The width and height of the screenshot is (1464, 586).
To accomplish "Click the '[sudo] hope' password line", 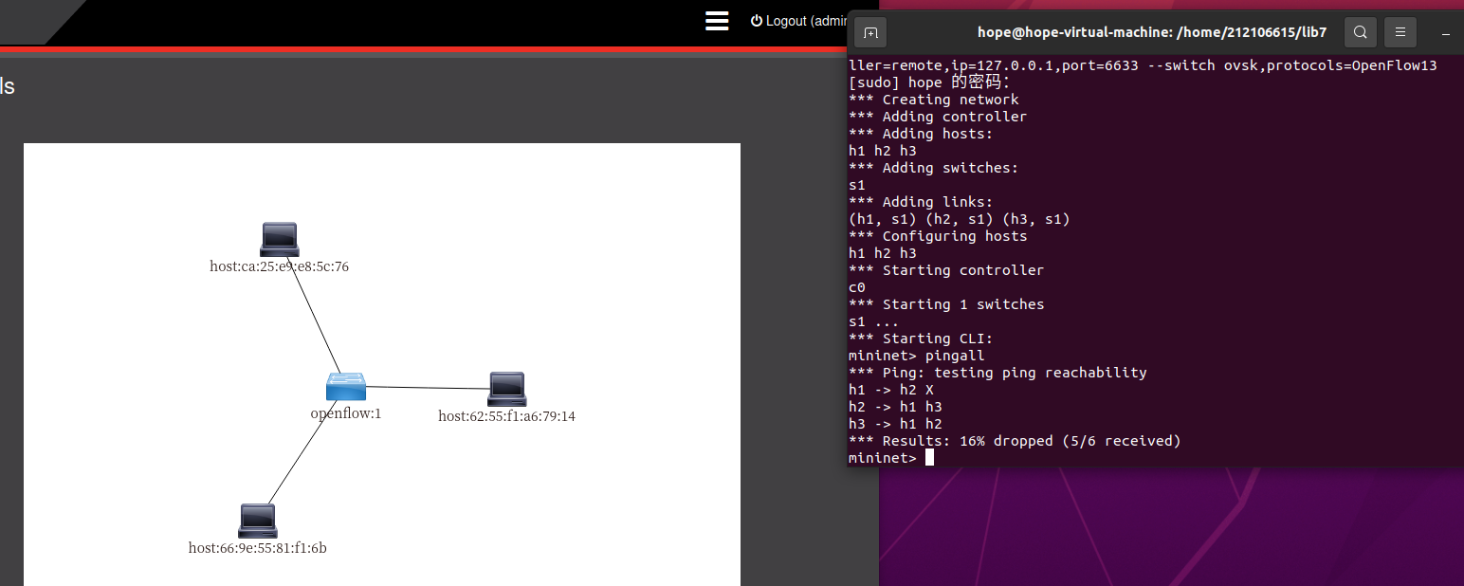I will point(929,82).
